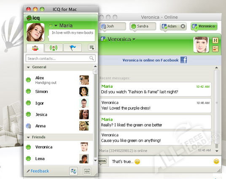Select Igor in the contact list
Screen dimensions: 226x179
tap(58, 103)
